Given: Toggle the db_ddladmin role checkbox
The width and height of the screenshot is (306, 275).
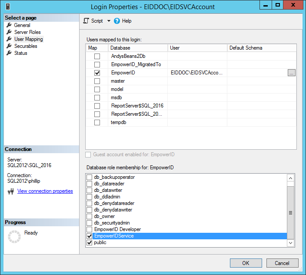Looking at the screenshot, I should point(89,197).
